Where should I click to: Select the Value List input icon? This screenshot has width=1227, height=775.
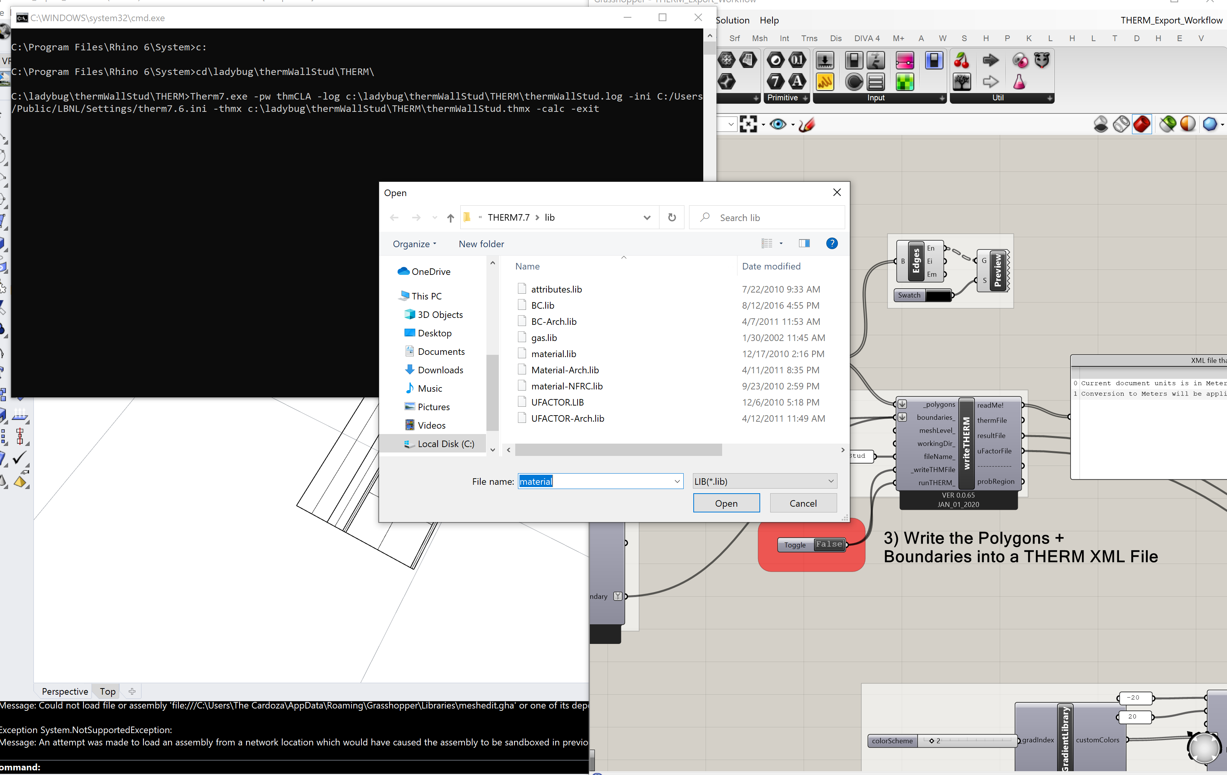coord(876,81)
